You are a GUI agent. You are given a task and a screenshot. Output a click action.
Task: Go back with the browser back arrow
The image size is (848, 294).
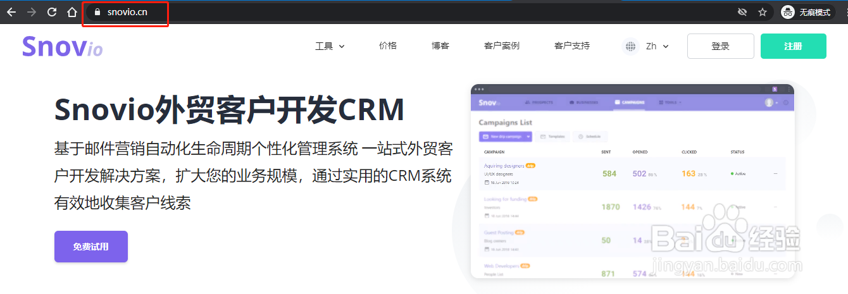click(11, 12)
